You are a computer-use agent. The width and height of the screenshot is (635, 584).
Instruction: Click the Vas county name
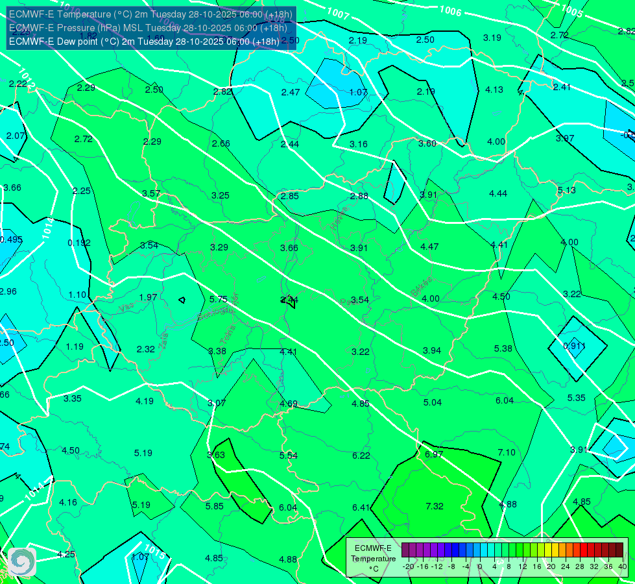(x=126, y=308)
